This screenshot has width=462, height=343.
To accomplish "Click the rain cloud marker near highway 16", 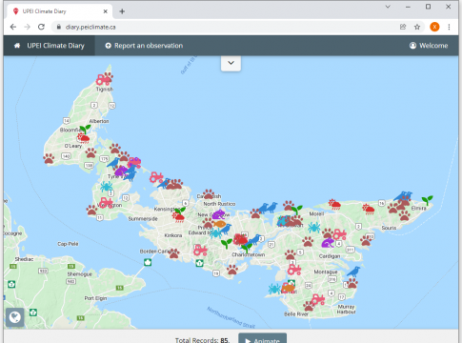I will point(369,210).
